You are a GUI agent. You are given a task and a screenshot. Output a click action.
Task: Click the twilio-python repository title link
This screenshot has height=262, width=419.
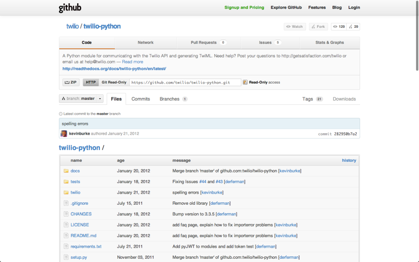(102, 27)
